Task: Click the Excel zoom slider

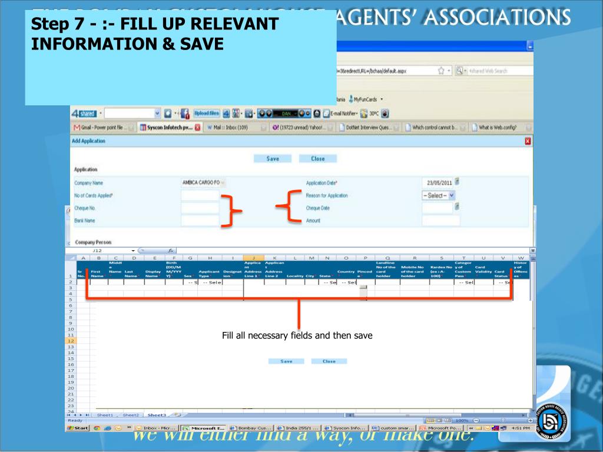Action: coord(503,420)
